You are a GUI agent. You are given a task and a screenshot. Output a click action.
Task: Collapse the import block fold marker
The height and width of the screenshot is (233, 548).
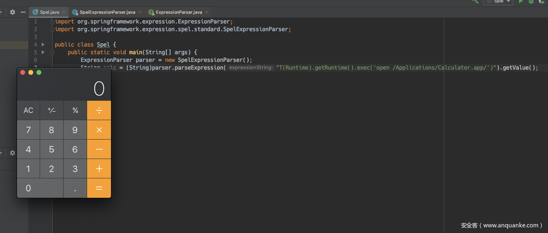[52, 22]
